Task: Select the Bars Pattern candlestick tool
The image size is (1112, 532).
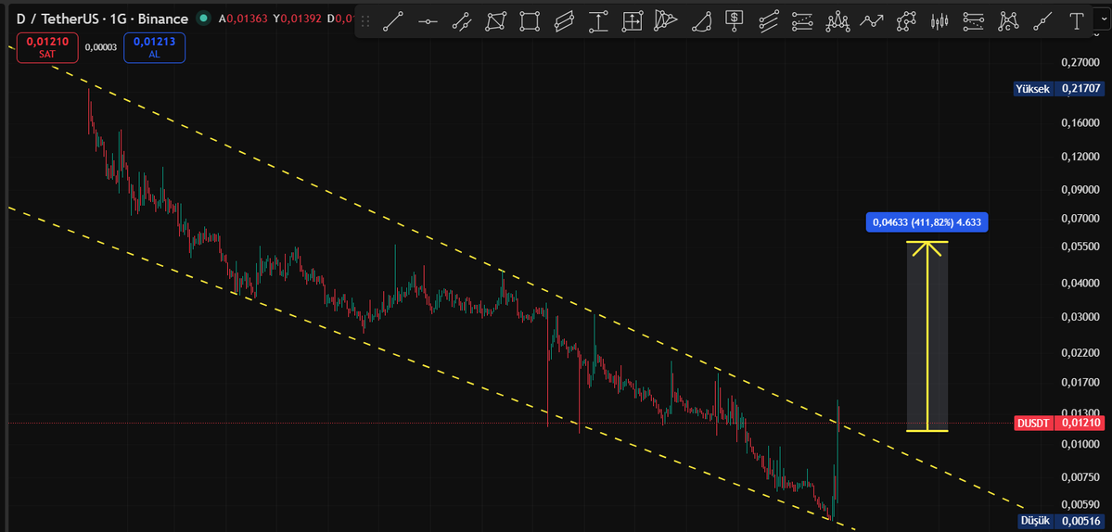Action: point(939,22)
